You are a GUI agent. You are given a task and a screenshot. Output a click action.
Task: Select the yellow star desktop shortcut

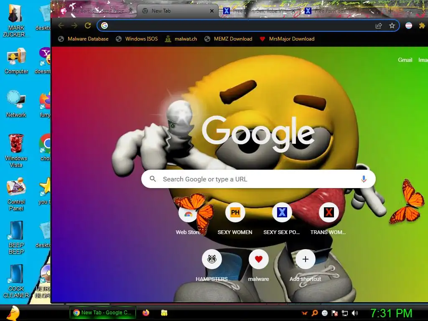[x=45, y=191]
